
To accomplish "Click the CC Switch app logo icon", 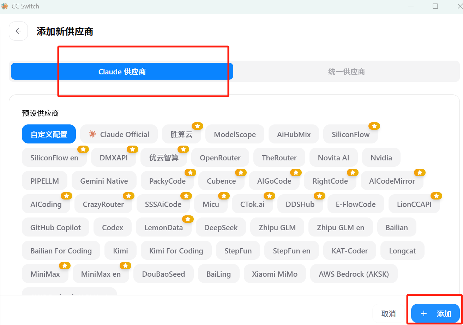I will (x=5, y=6).
